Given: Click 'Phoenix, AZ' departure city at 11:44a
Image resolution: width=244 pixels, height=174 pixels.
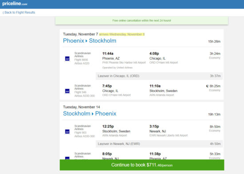Looking at the screenshot, I should coord(111,58).
